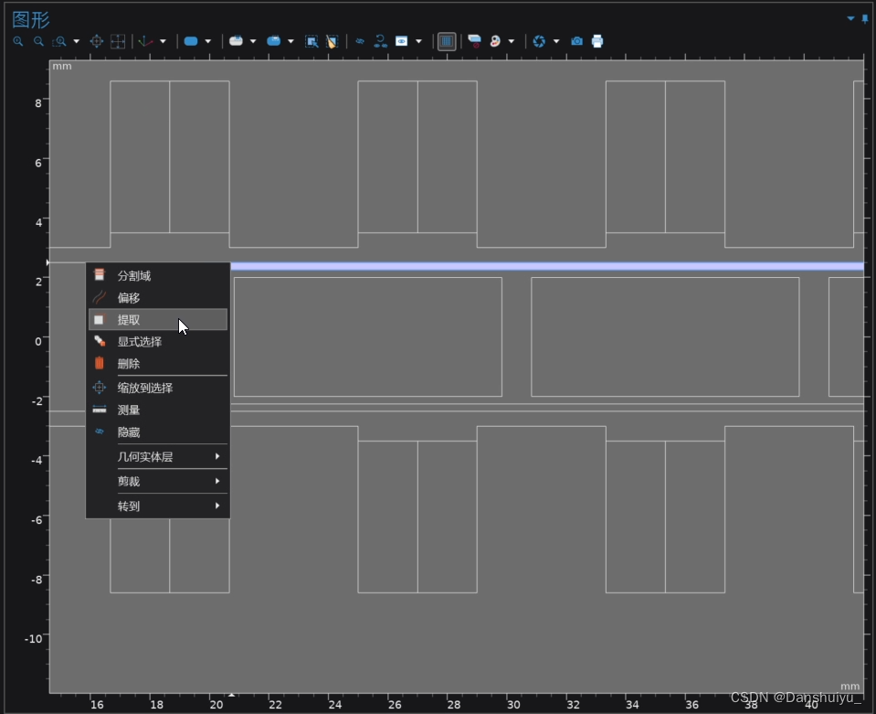Choose 缩放到选择 from context menu
Screen dimensions: 876x714
[x=158, y=388]
